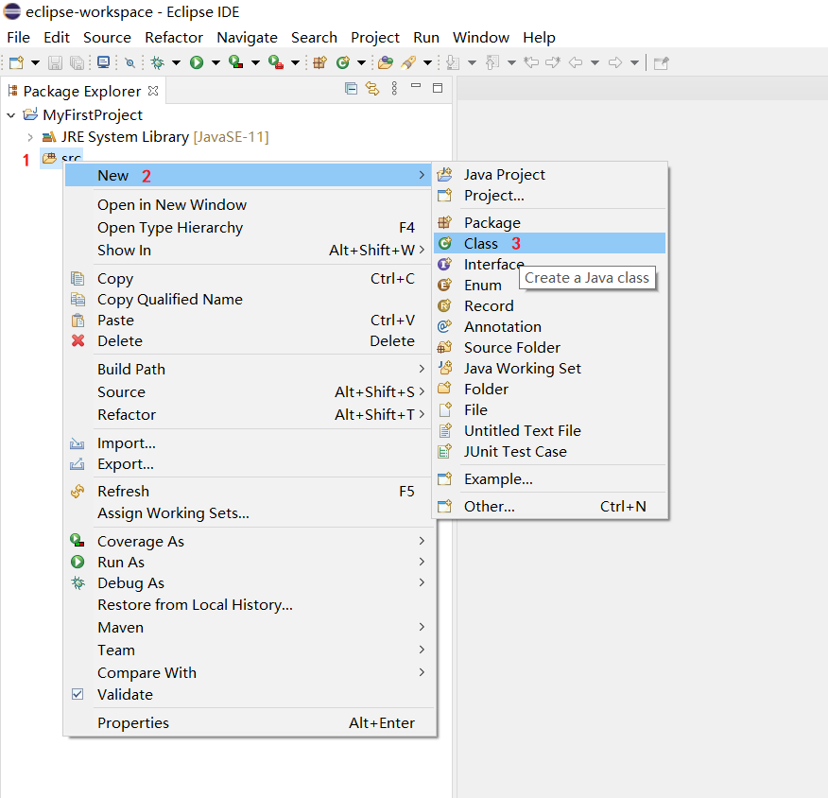Click the New wizard toolbar icon
The height and width of the screenshot is (798, 828).
pyautogui.click(x=17, y=62)
